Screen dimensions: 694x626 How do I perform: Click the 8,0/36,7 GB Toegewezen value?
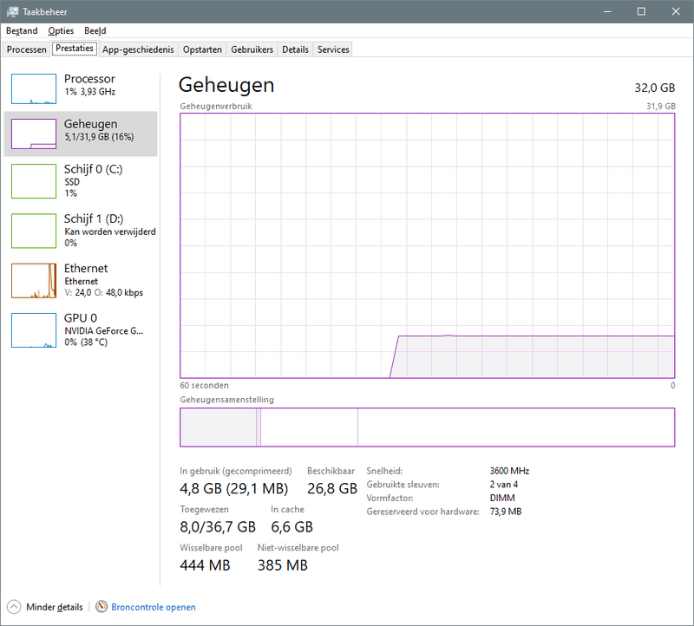218,527
